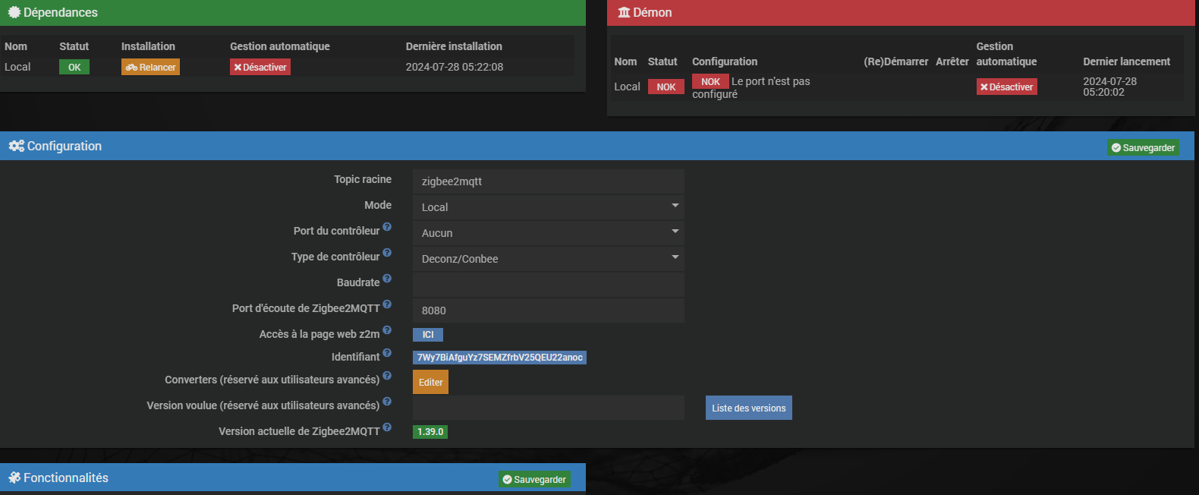The height and width of the screenshot is (495, 1199).
Task: Open Port du contrôleur dropdown showing Aucun
Action: coord(549,232)
